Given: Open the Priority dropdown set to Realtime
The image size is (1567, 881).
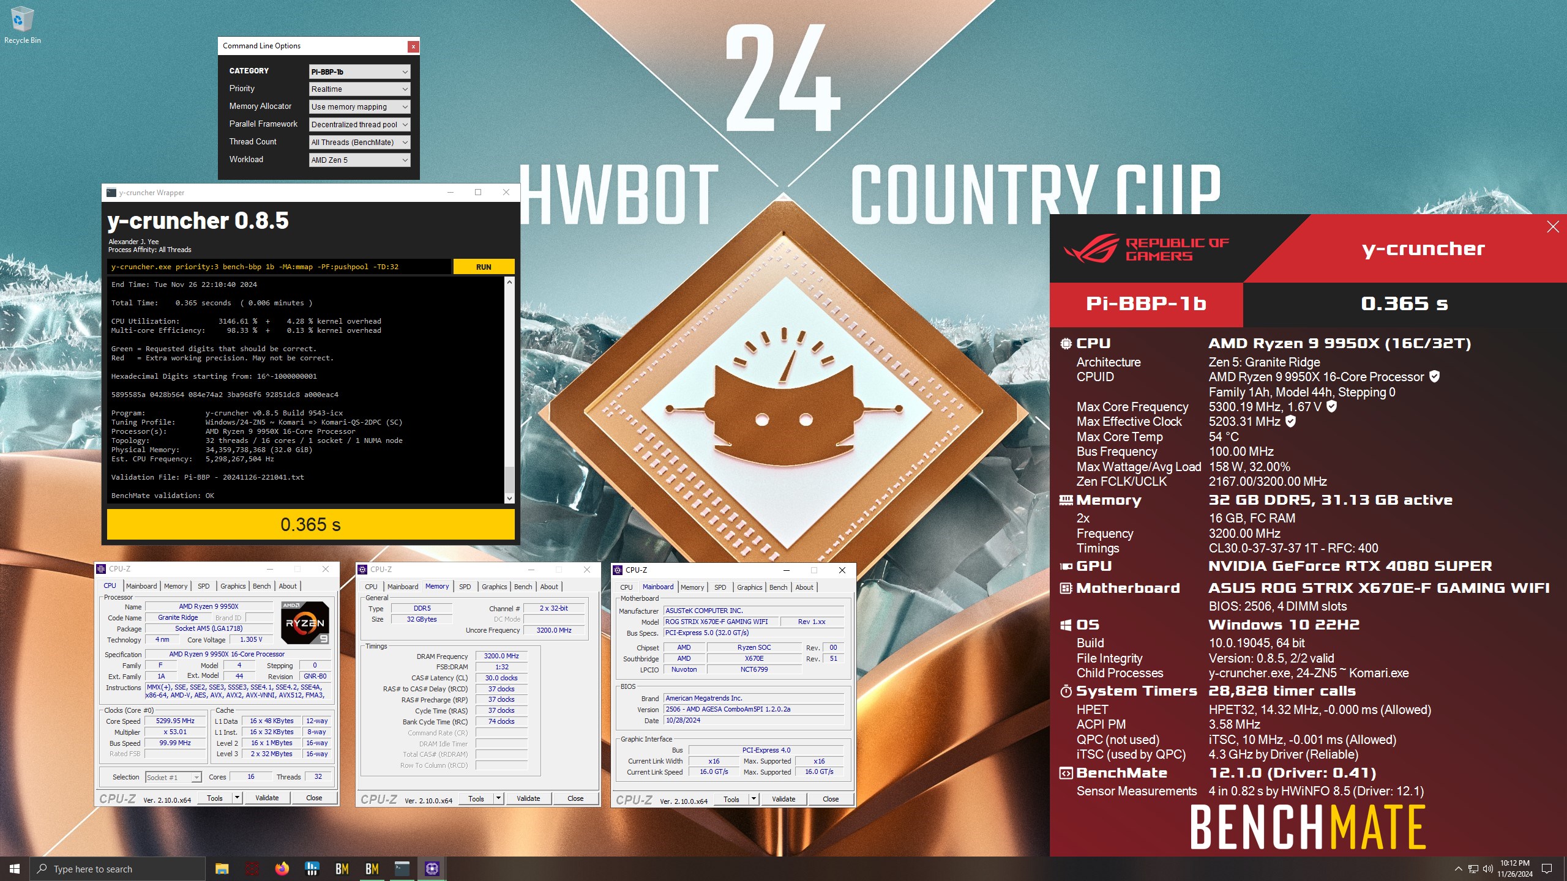Looking at the screenshot, I should click(x=359, y=89).
